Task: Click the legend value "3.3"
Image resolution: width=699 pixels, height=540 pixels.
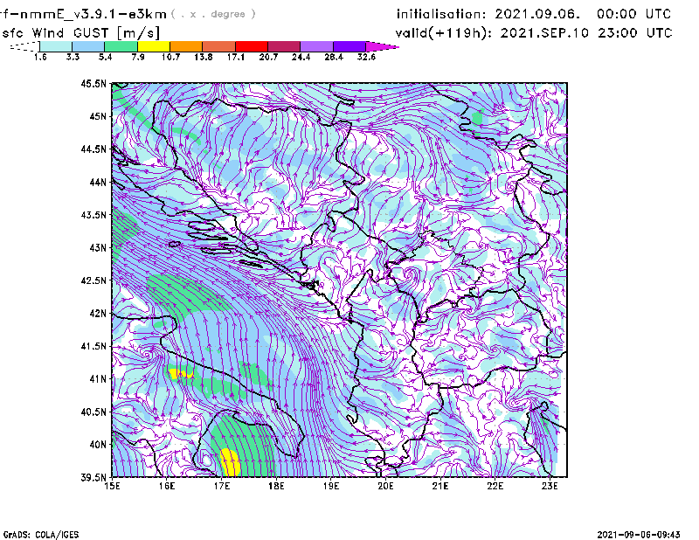Action: point(73,57)
